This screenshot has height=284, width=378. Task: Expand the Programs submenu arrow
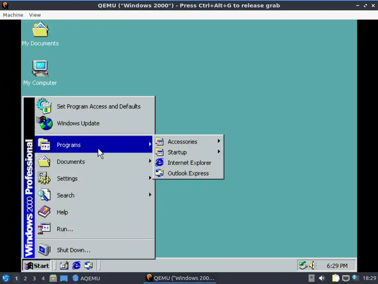[150, 144]
